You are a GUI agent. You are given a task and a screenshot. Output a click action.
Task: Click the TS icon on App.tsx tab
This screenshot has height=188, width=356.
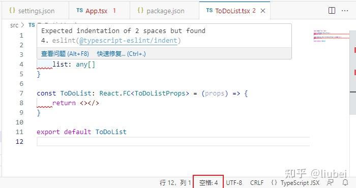[79, 11]
